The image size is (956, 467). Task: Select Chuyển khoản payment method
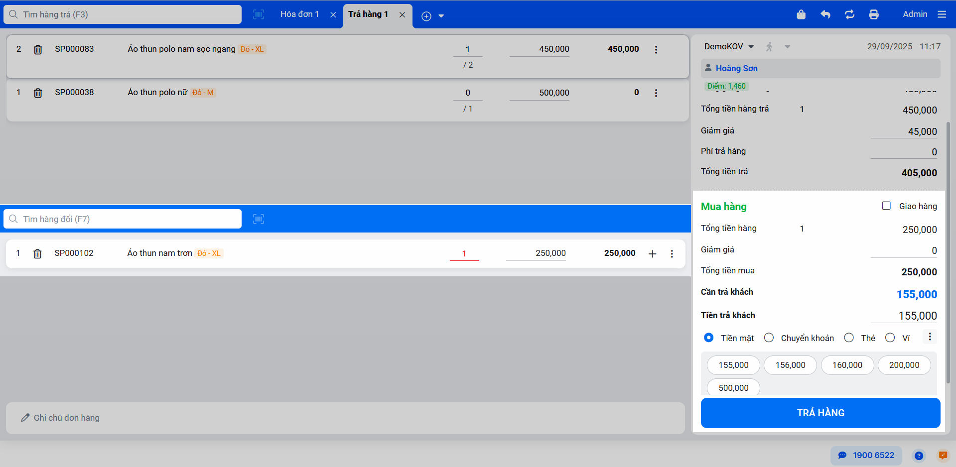click(x=769, y=338)
